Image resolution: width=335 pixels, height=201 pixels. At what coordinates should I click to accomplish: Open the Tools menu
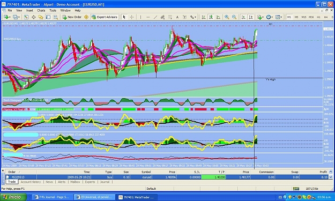tap(53, 11)
